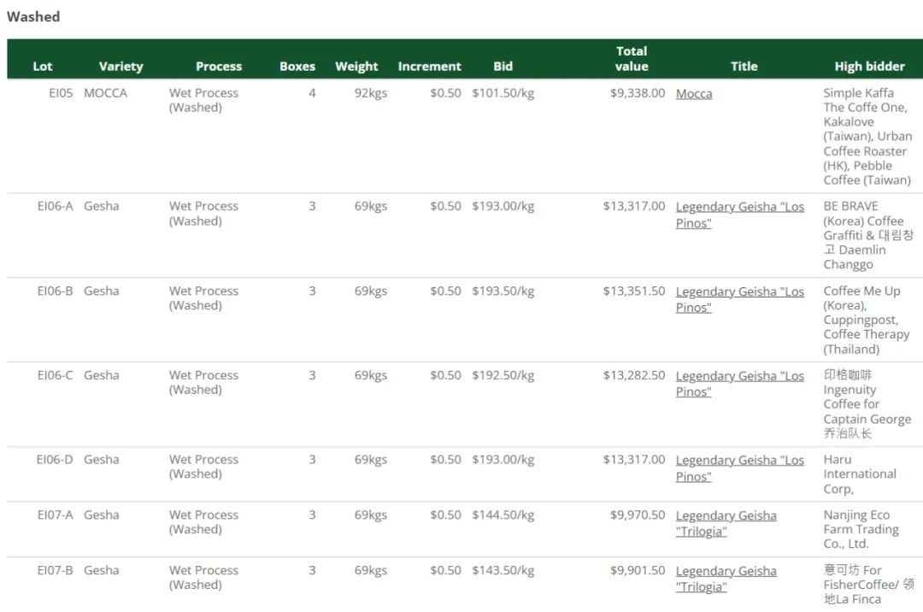This screenshot has height=612, width=923.
Task: Click the 92kgs weight cell
Action: click(371, 93)
